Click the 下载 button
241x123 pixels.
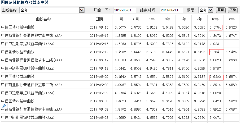coord(233,10)
